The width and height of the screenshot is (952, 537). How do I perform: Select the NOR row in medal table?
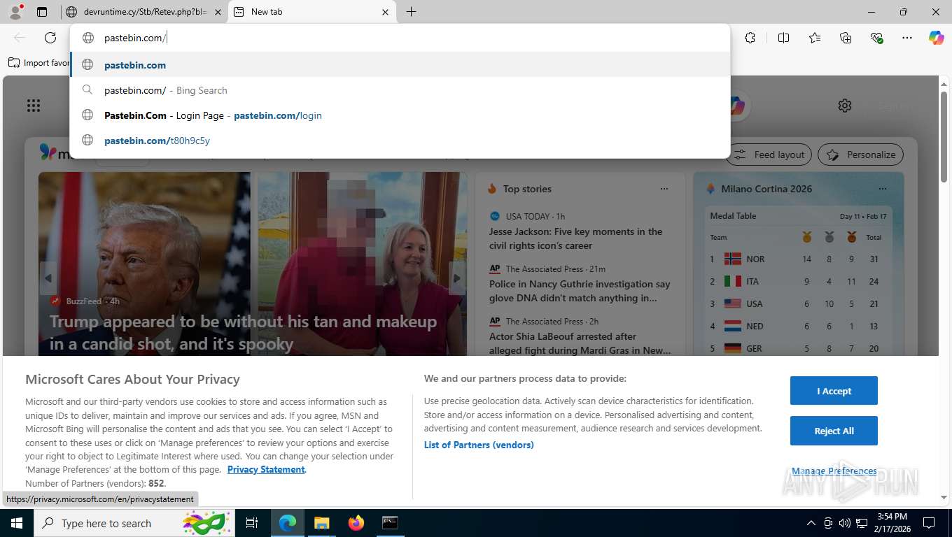click(798, 259)
